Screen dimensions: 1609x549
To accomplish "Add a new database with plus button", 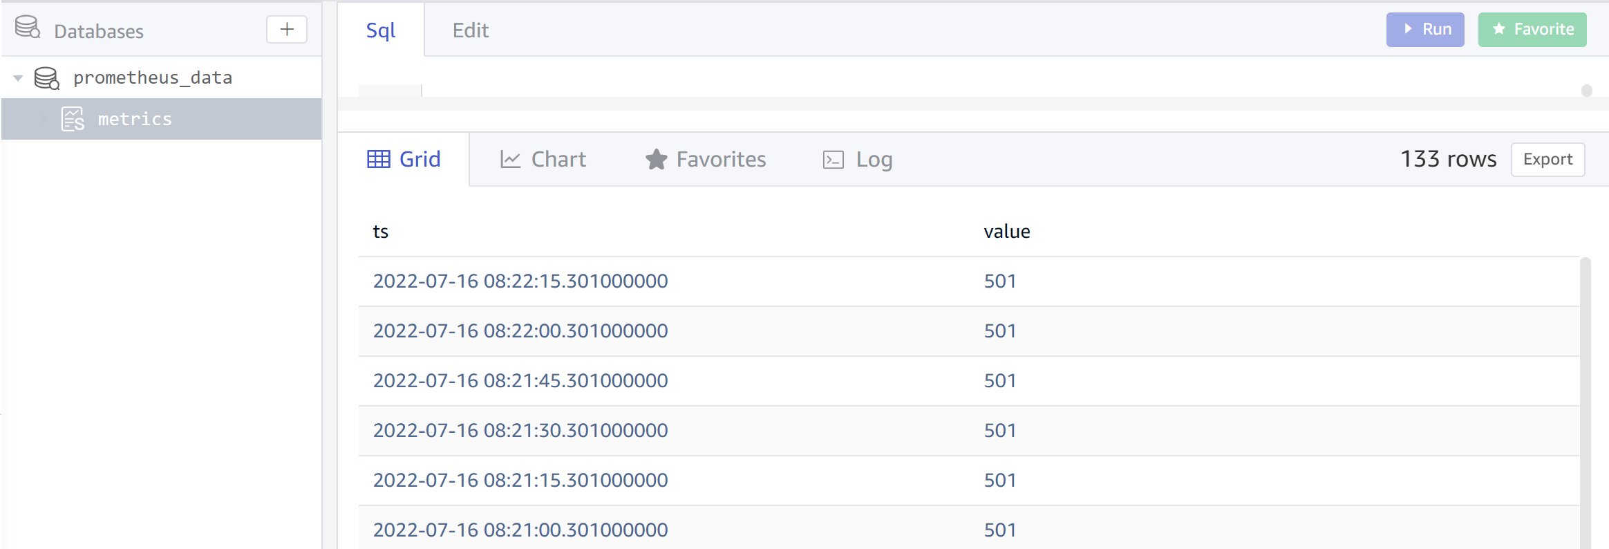I will point(287,30).
